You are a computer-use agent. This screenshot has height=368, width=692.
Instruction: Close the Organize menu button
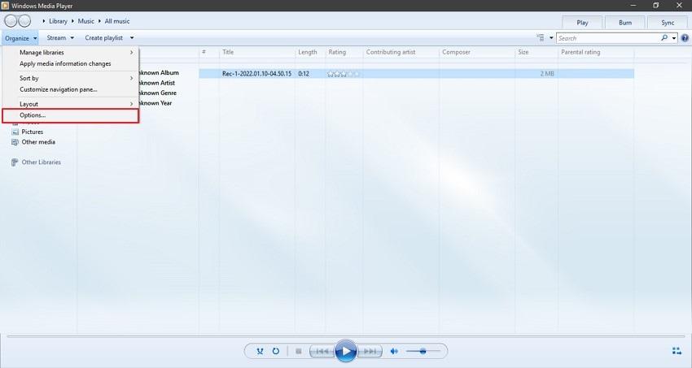(x=20, y=38)
